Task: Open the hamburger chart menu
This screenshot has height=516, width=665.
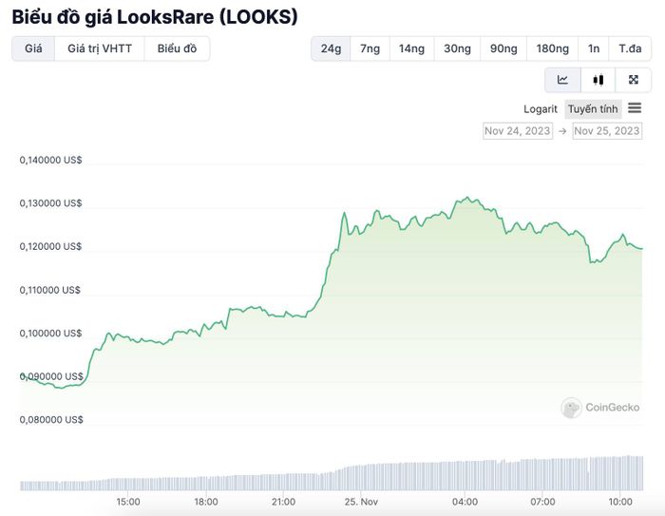Action: coord(635,108)
